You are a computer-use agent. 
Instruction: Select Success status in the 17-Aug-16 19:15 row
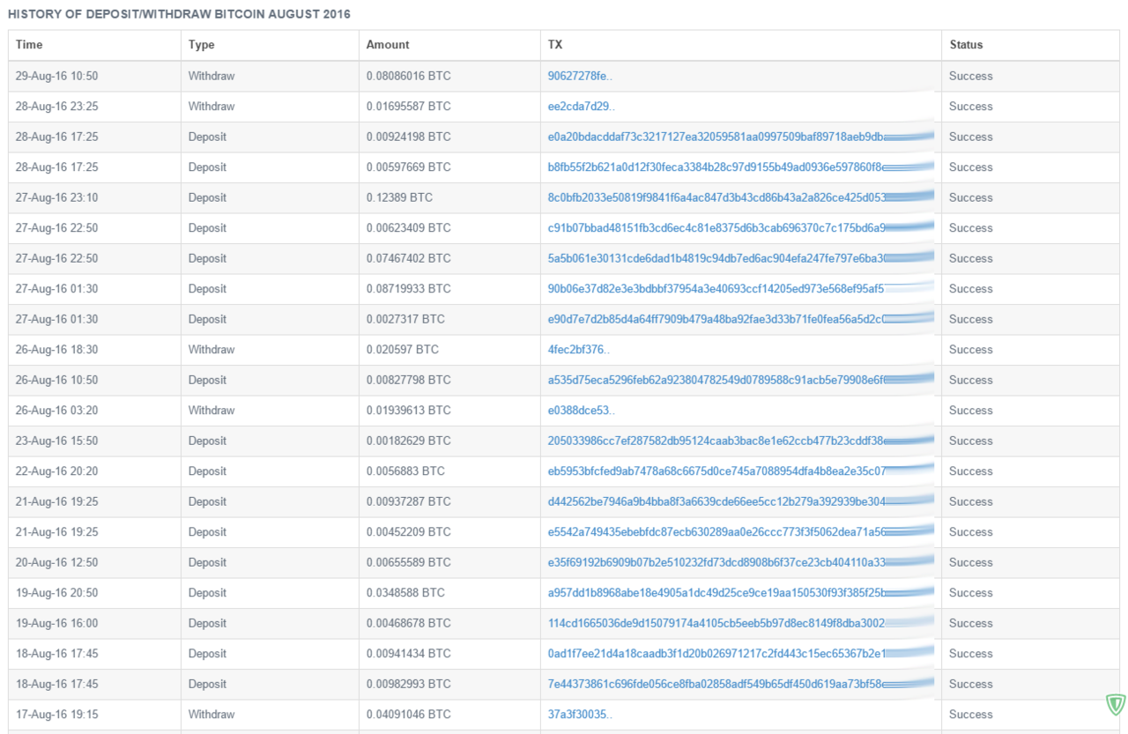pyautogui.click(x=971, y=715)
